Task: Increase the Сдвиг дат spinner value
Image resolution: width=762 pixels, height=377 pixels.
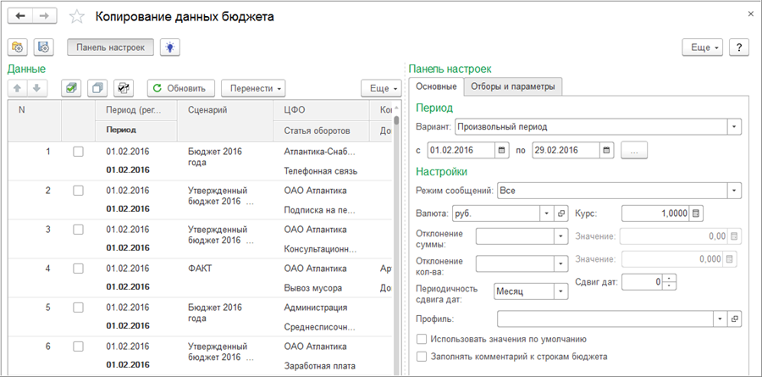Action: click(670, 278)
